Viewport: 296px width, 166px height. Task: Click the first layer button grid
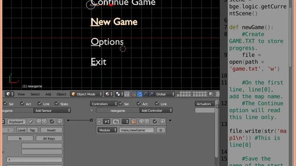[184, 94]
